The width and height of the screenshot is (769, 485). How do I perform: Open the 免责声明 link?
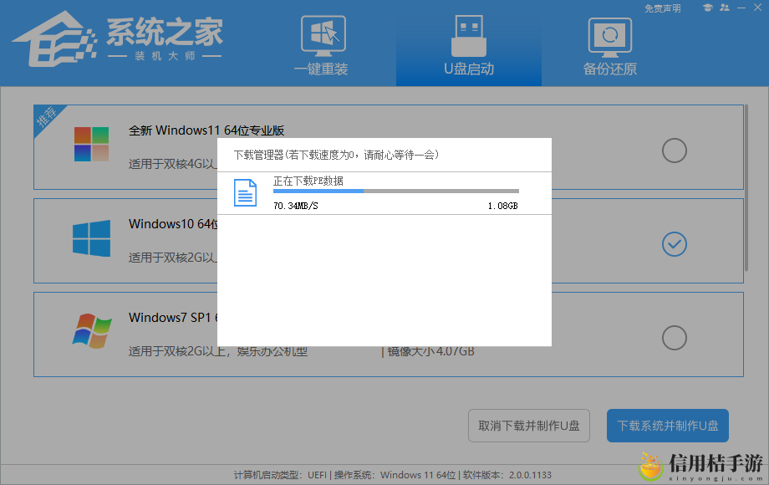pos(663,8)
